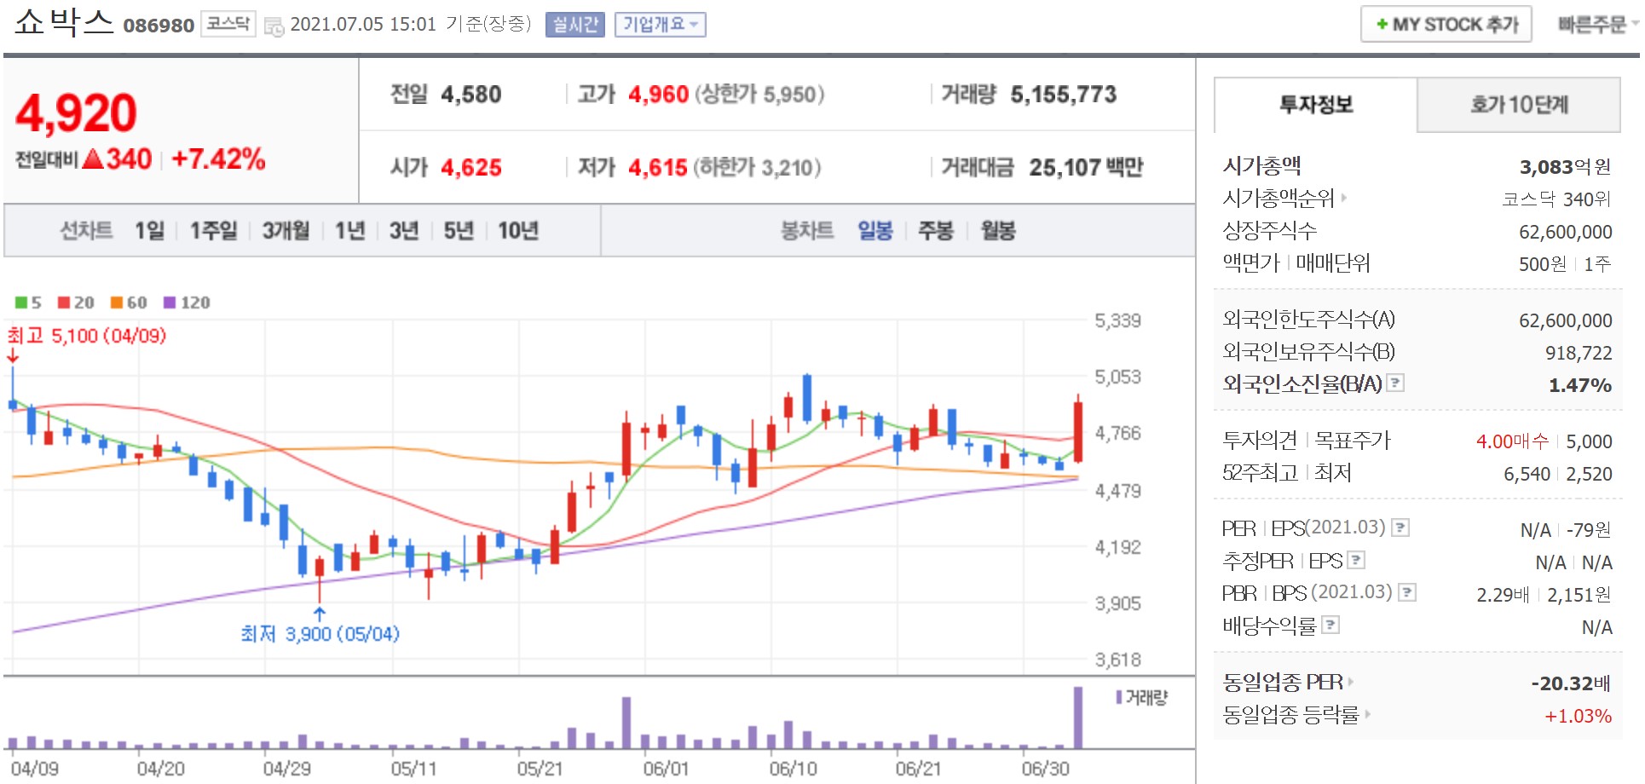
Task: Click the 투자의견 value 4.00매수
Action: pos(1512,441)
